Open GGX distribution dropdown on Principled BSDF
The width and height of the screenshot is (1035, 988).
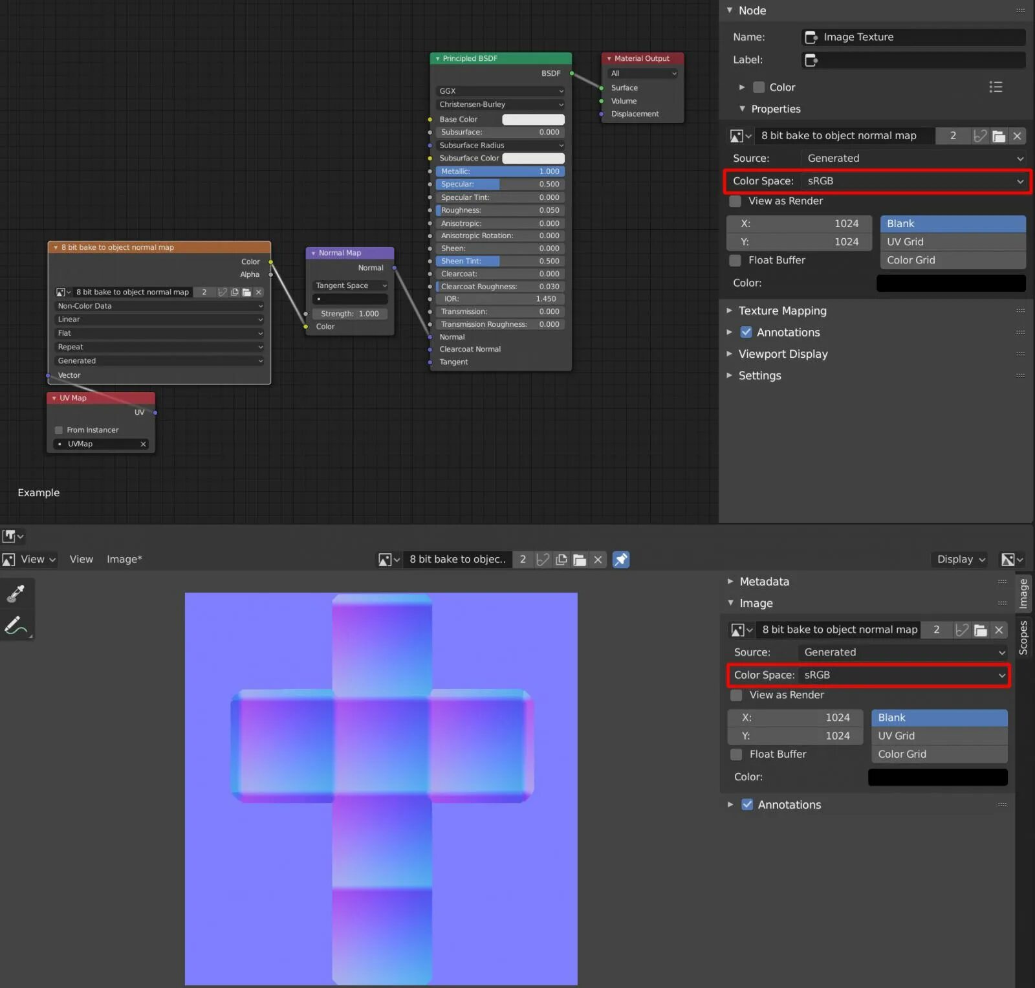pyautogui.click(x=500, y=91)
